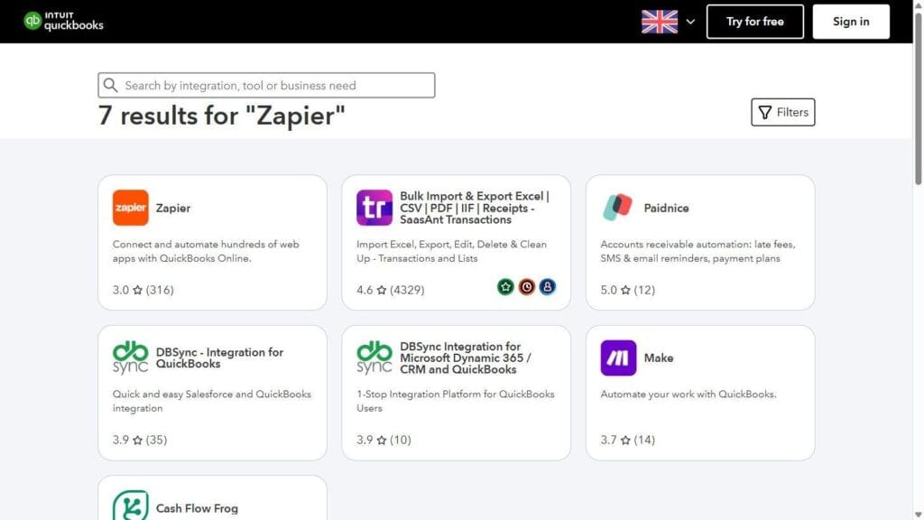The height and width of the screenshot is (520, 924).
Task: Click 'Automate your work with QuickBooks' text
Action: click(x=688, y=394)
